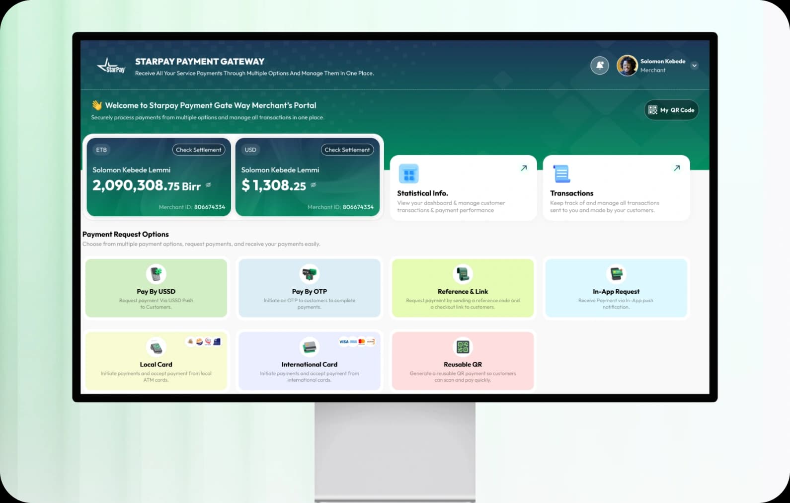
Task: Click the Statistical Info. dashboard icon
Action: click(x=409, y=174)
